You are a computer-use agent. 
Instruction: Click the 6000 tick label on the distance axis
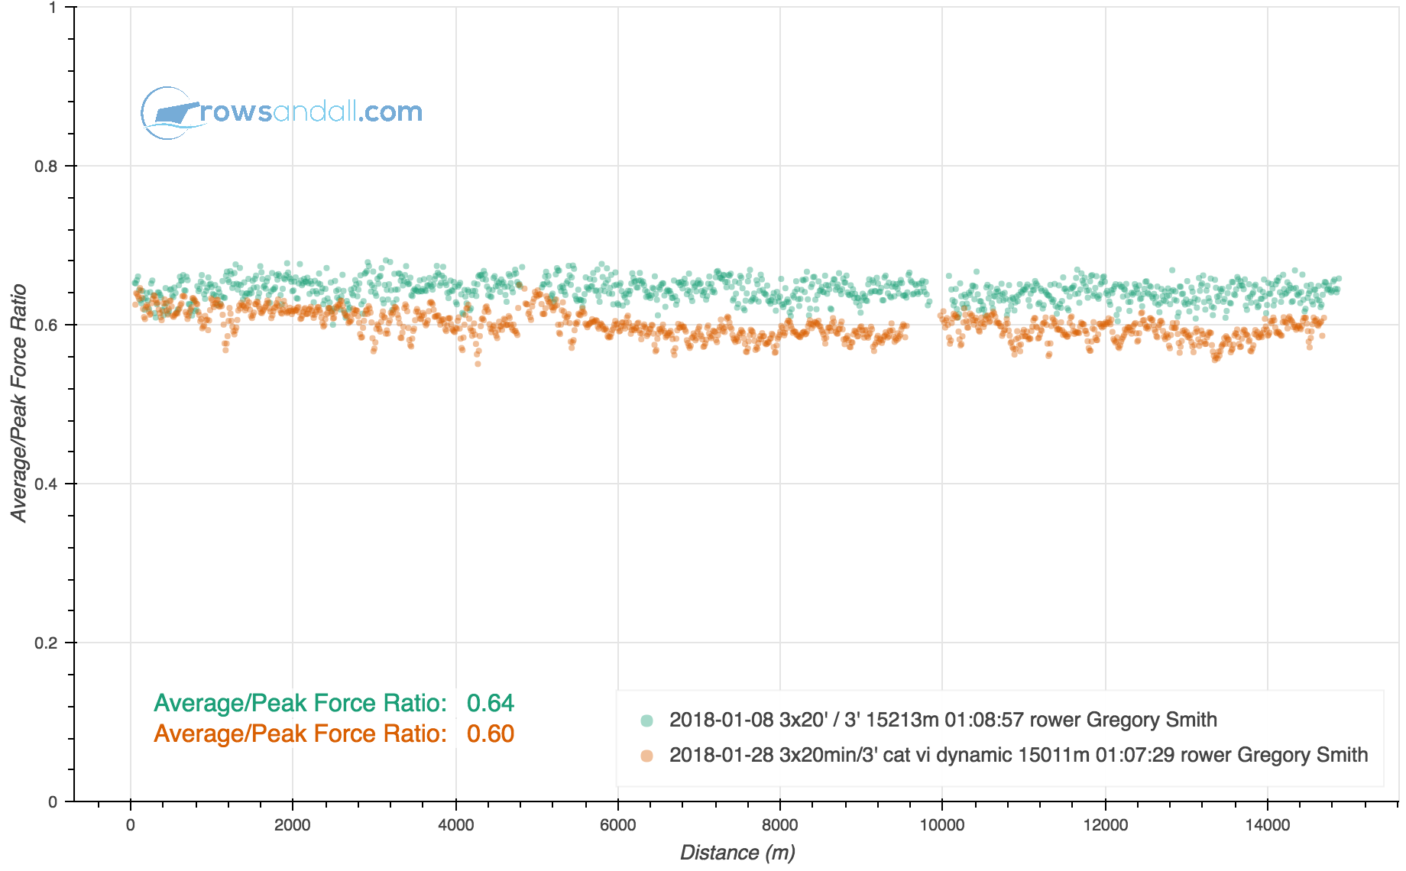point(617,825)
